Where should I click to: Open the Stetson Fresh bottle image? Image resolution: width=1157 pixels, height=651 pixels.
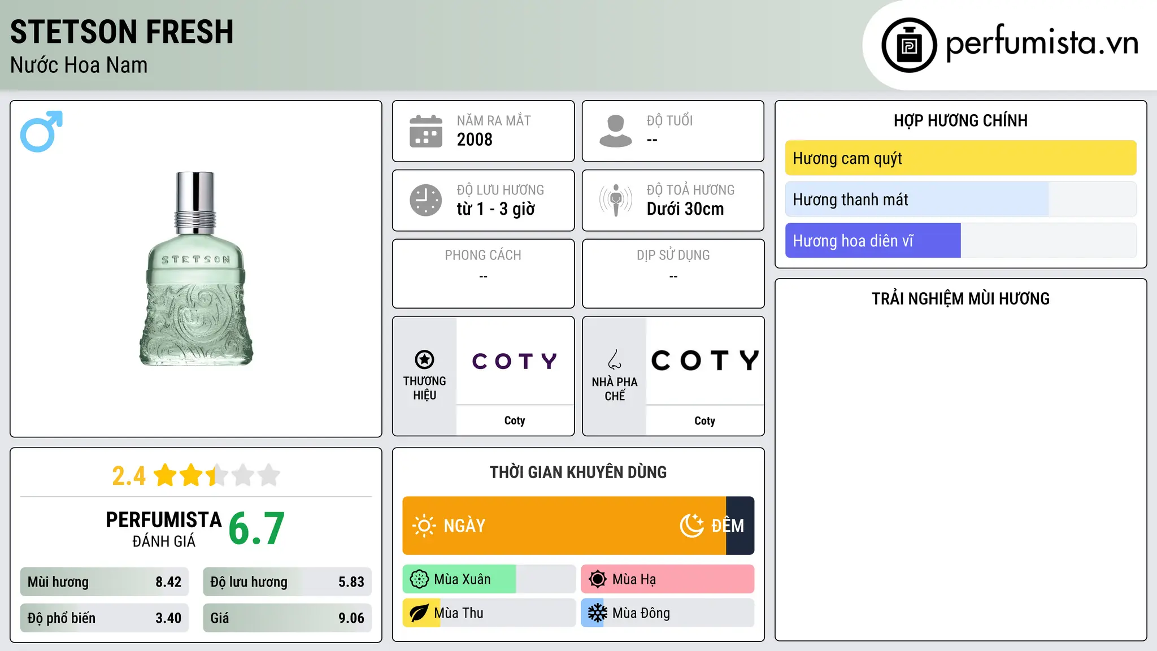196,269
